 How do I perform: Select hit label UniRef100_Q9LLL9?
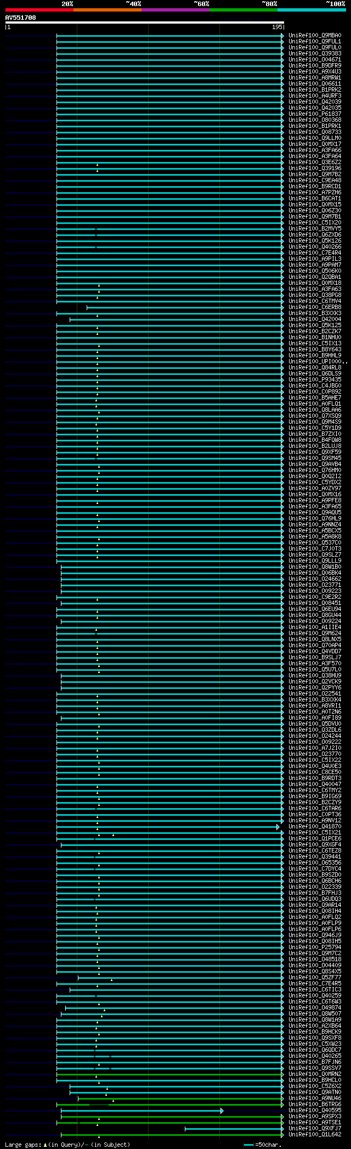tap(315, 561)
